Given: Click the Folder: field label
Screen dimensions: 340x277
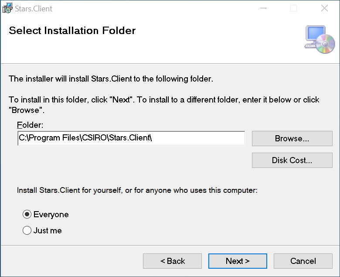Looking at the screenshot, I should 31,125.
